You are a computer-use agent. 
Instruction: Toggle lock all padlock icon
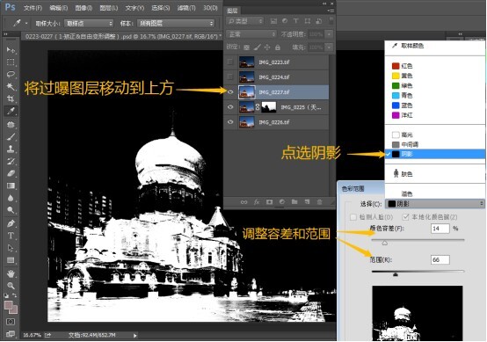coord(278,47)
